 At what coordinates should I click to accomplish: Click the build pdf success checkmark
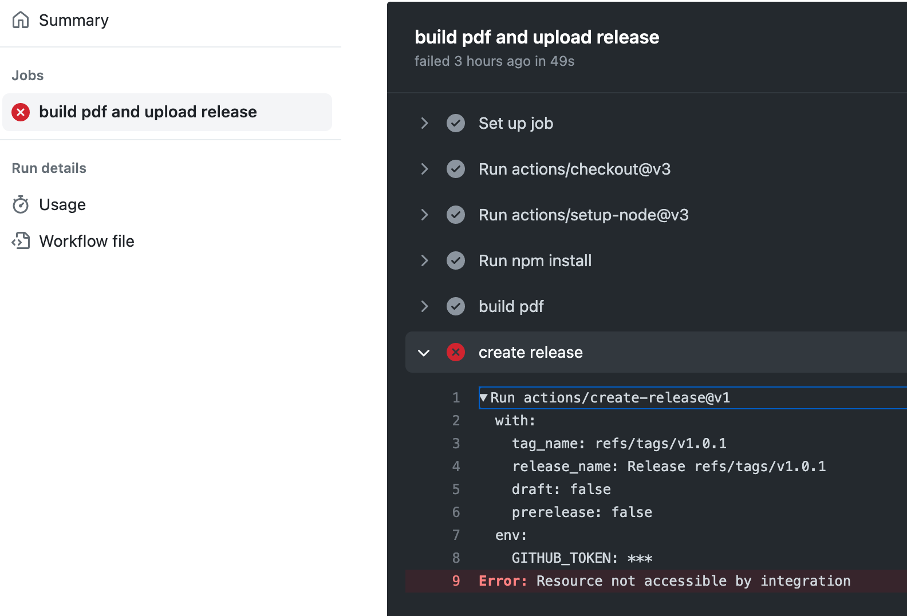456,306
